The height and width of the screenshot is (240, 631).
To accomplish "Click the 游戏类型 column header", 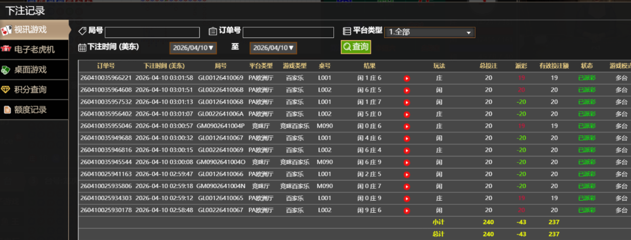I will coord(295,66).
